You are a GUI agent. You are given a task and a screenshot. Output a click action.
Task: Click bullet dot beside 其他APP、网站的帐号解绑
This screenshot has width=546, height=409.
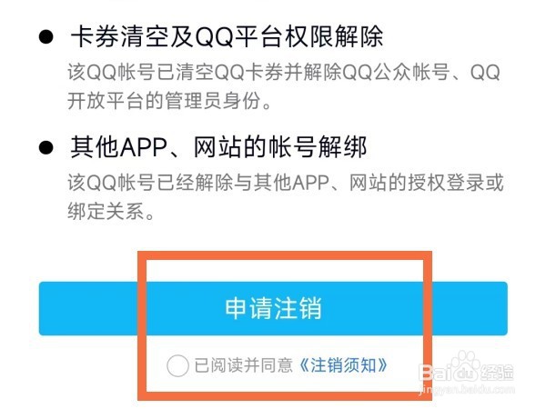click(x=46, y=147)
